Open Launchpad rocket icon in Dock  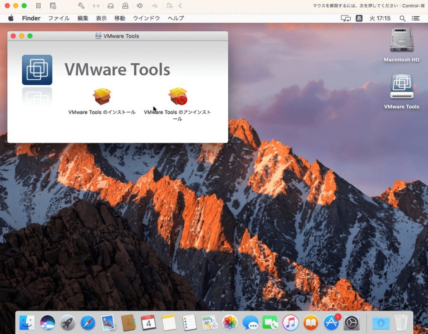[68, 322]
